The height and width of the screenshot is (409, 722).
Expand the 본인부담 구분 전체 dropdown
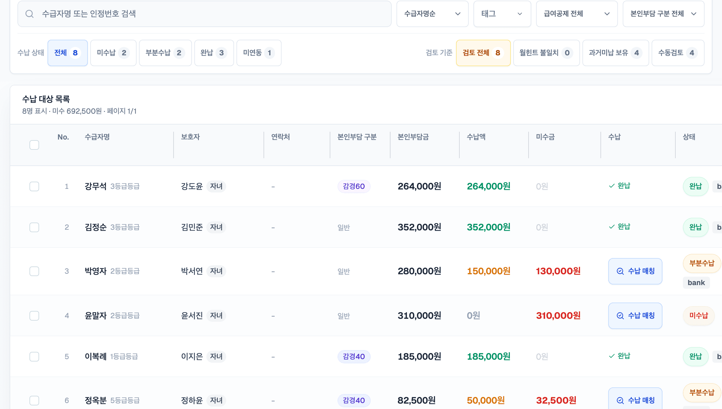point(663,14)
